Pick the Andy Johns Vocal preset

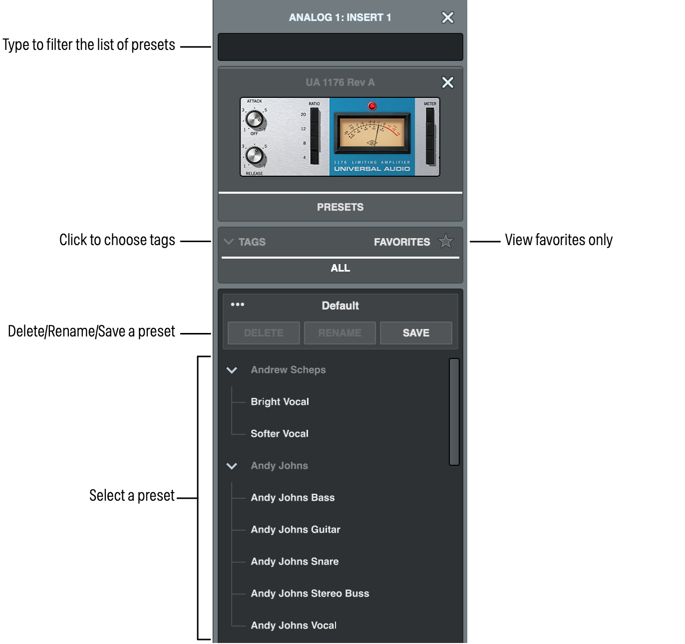[x=294, y=626]
